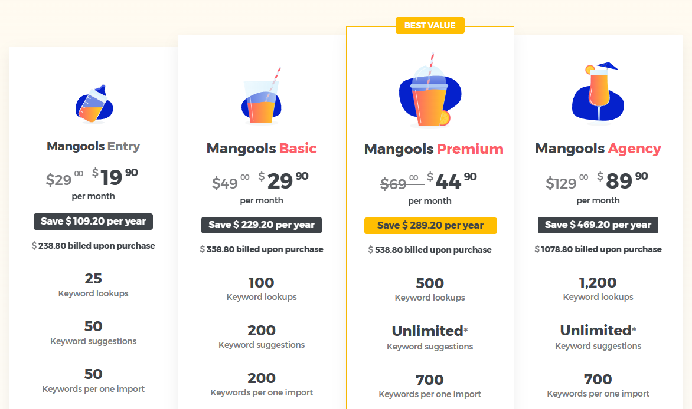Click the baby bottle icon for Entry plan

94,104
